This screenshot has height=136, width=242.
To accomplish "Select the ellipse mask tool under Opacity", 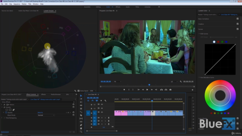I will coord(7,110).
